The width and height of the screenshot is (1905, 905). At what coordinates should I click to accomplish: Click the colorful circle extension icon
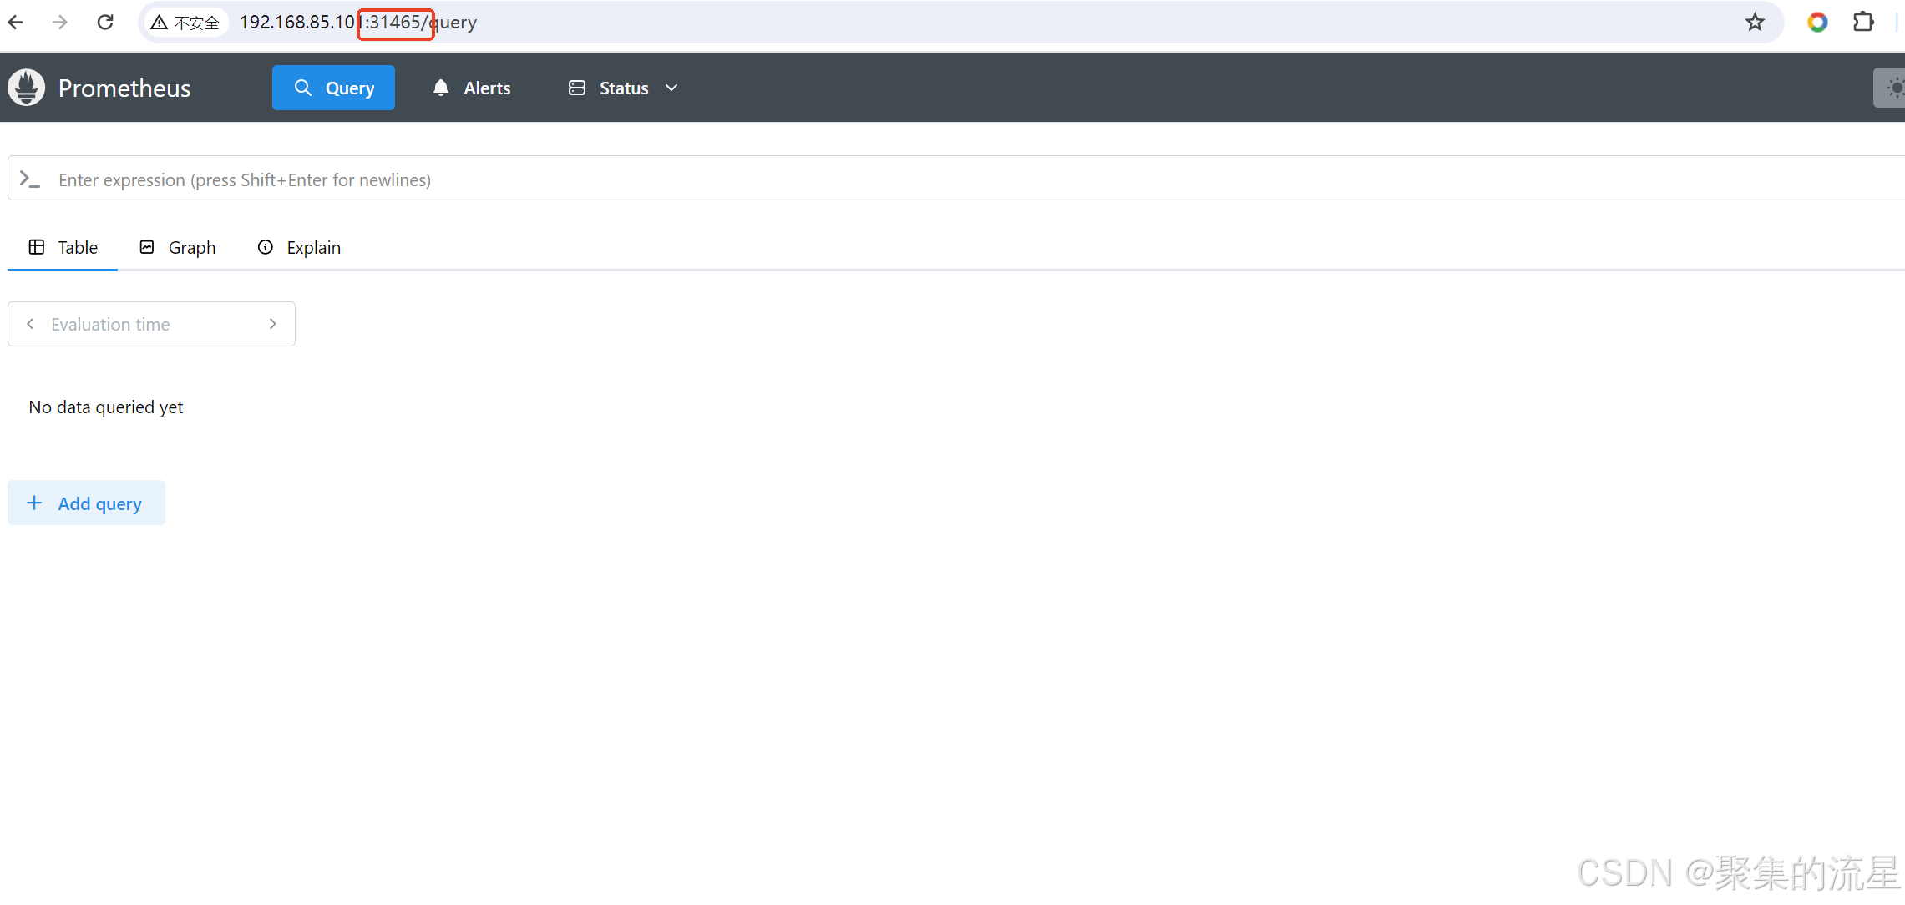pyautogui.click(x=1817, y=23)
